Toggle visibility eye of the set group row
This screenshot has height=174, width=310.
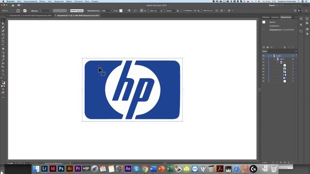pos(263,59)
